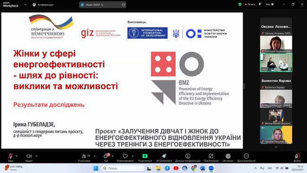The height and width of the screenshot is (173, 307).
Task: Open the More options menu
Action: [246, 156]
